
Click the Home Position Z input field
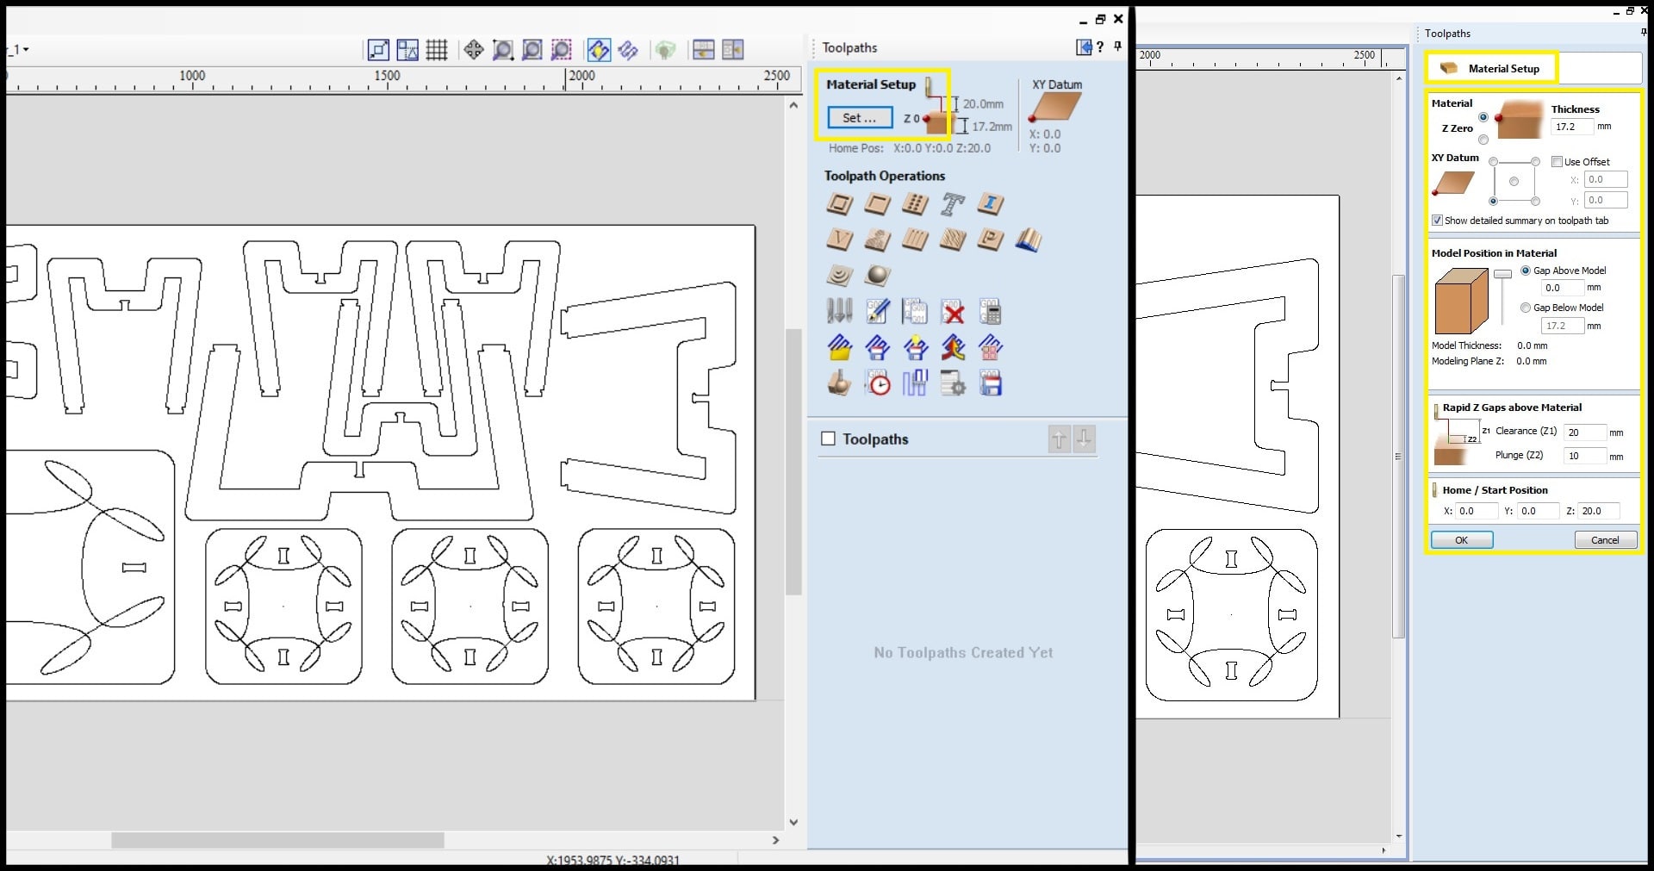tap(1600, 511)
